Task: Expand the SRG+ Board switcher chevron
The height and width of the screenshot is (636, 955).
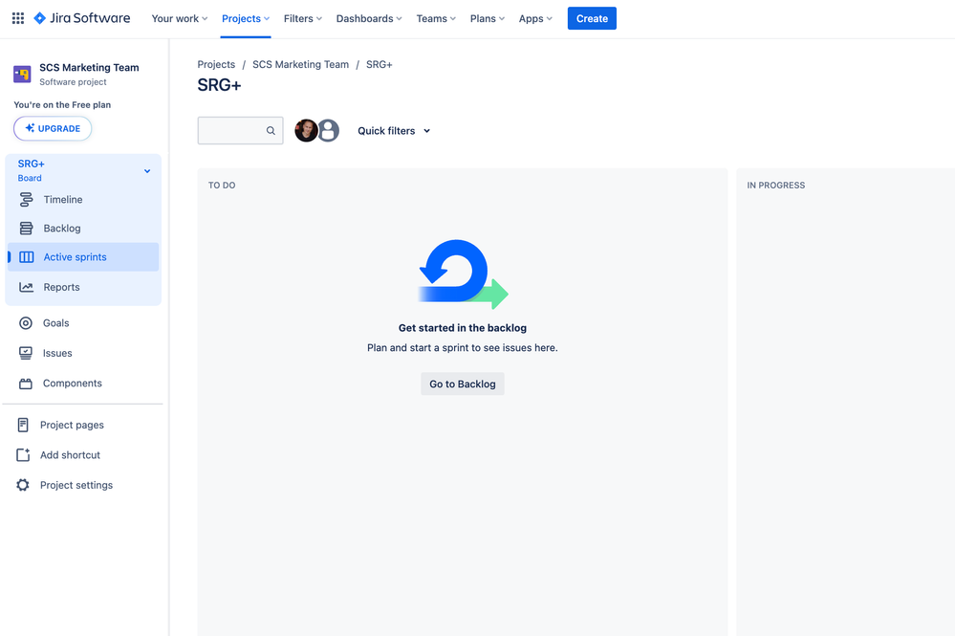Action: click(147, 171)
